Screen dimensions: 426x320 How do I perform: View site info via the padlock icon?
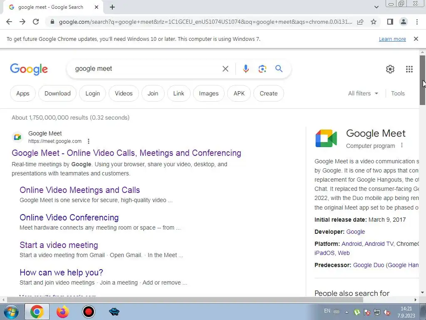52,22
